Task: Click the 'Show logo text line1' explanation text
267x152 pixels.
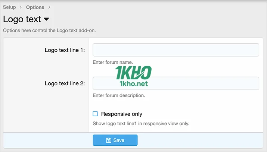Action: [141, 123]
